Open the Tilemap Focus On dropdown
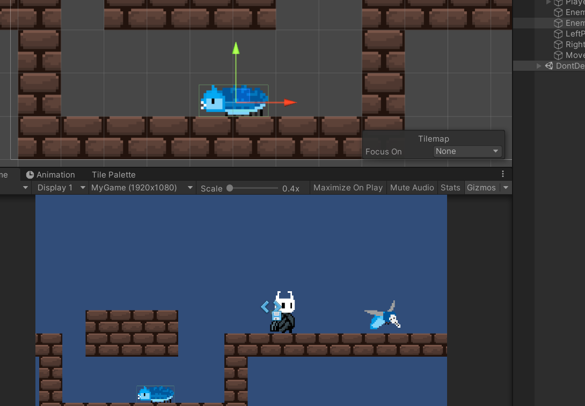Image resolution: width=585 pixels, height=406 pixels. pyautogui.click(x=466, y=151)
